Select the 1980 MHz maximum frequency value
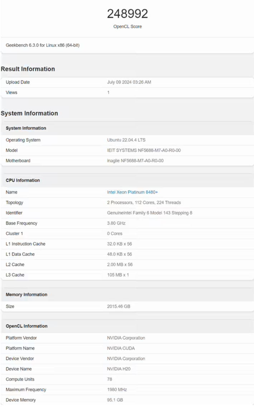Screen dimensions: 254x409 click(x=117, y=389)
